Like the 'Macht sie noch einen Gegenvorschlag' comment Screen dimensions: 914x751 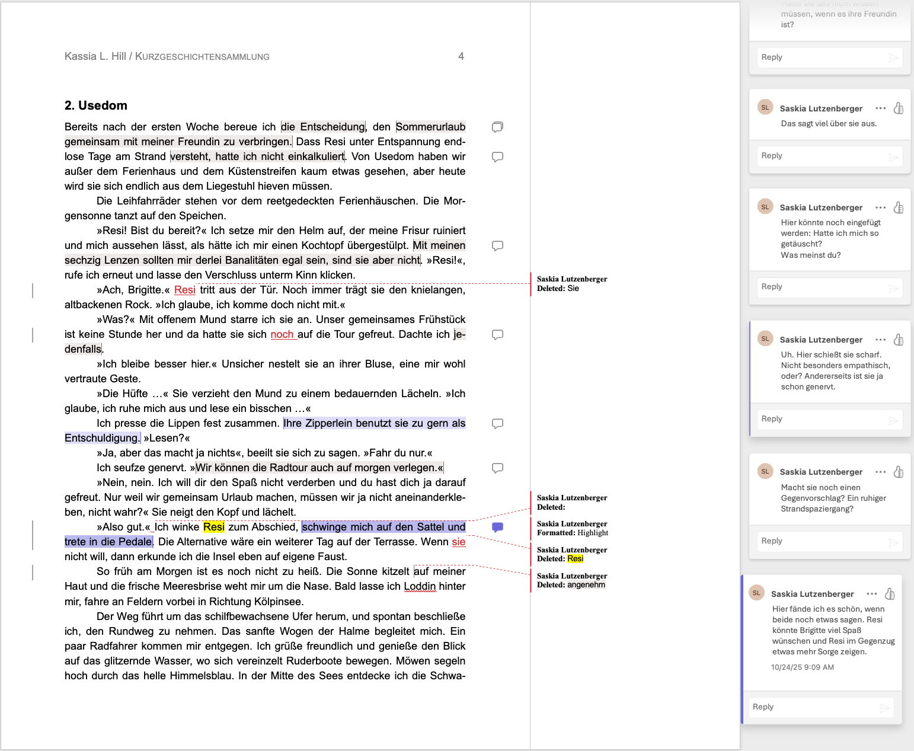click(899, 472)
